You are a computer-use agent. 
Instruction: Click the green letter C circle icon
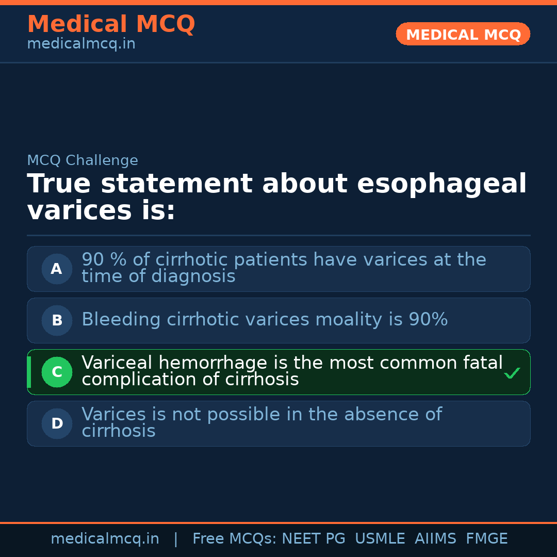click(x=57, y=372)
